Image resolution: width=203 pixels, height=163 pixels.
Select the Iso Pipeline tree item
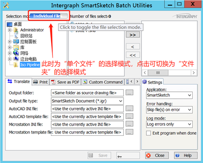[30, 65]
